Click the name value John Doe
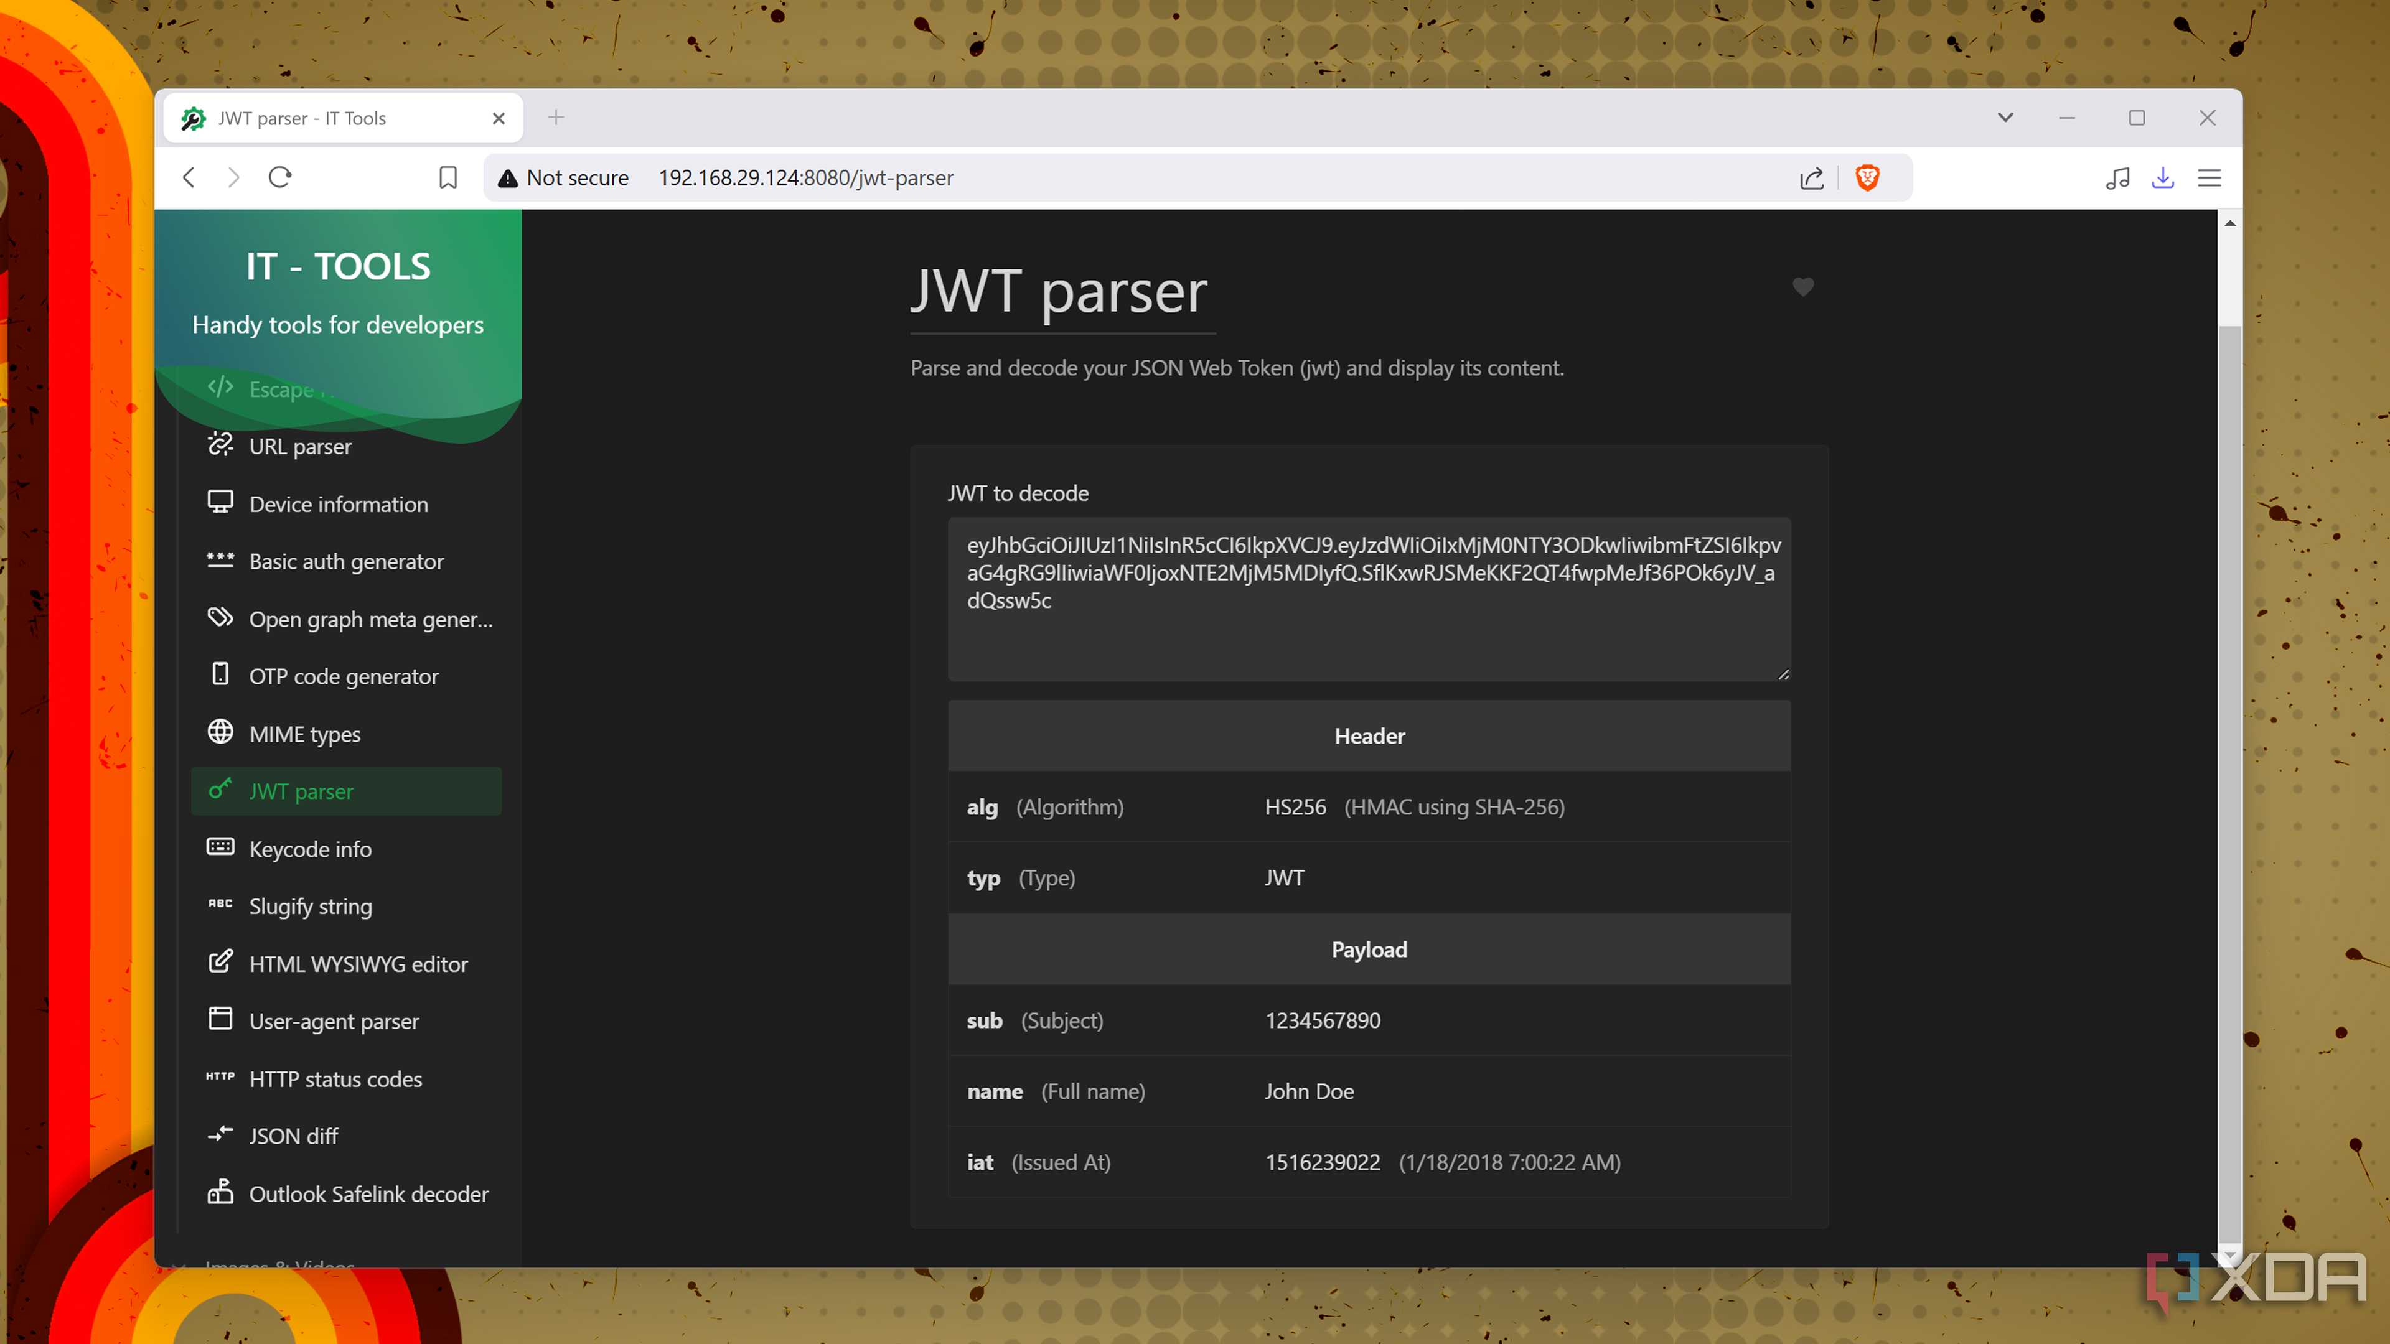Image resolution: width=2390 pixels, height=1344 pixels. pos(1309,1092)
